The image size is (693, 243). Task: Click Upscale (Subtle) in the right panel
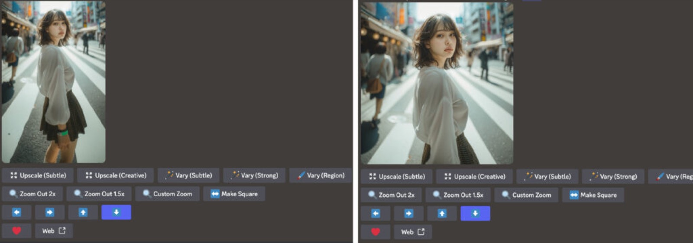pos(397,177)
